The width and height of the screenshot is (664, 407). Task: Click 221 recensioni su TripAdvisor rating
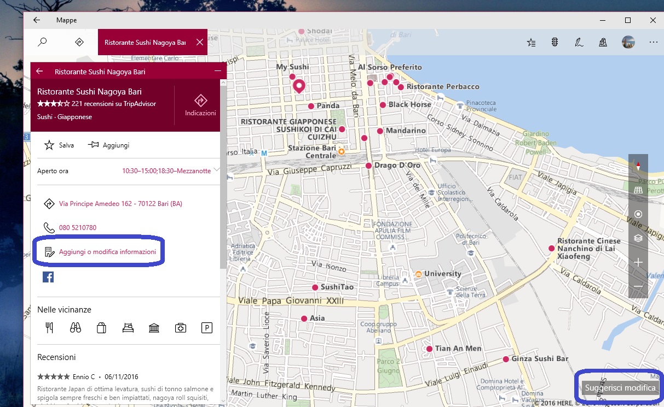pos(96,104)
